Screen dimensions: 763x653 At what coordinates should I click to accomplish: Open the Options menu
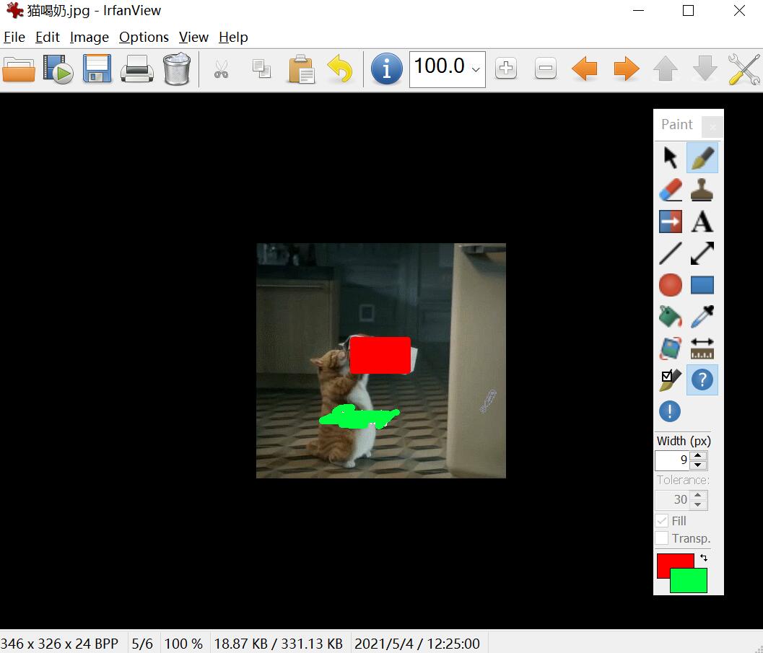pyautogui.click(x=144, y=38)
